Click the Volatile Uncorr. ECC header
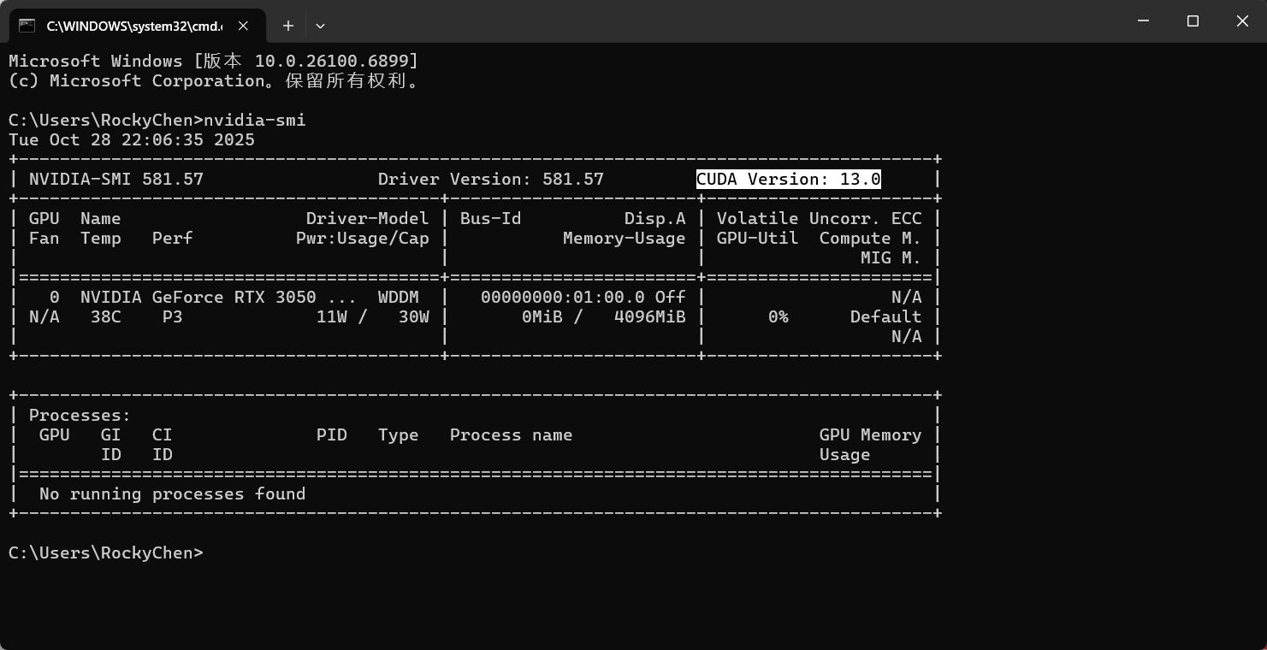This screenshot has width=1267, height=650. (x=820, y=219)
